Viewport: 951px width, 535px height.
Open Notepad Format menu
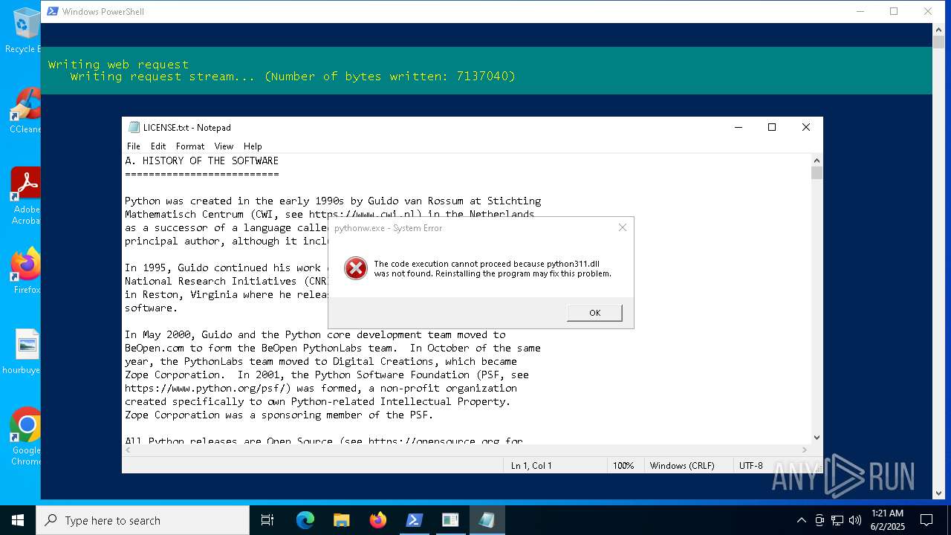pyautogui.click(x=190, y=146)
